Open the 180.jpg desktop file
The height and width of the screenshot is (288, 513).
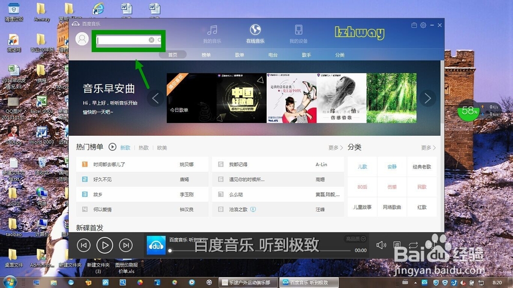pos(13,135)
